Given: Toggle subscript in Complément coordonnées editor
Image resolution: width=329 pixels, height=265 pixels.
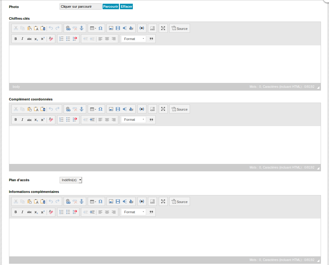Looking at the screenshot, I should tap(36, 120).
